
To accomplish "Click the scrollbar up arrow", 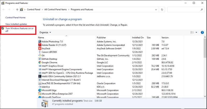I will point(205,37).
